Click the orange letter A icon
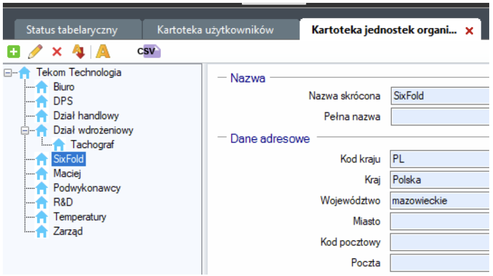Image resolution: width=493 pixels, height=276 pixels. point(103,52)
